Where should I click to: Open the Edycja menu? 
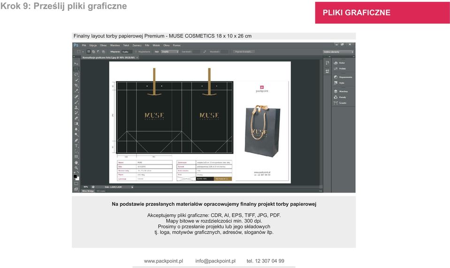93,45
